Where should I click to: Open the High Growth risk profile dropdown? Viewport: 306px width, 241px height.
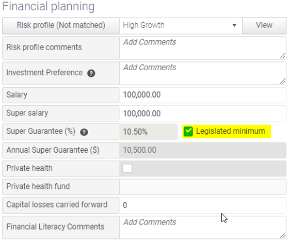click(181, 26)
